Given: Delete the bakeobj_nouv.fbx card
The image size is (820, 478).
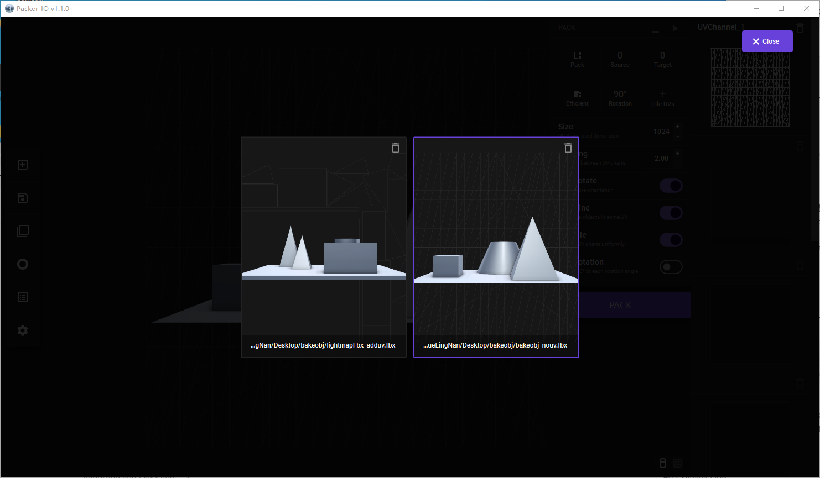Looking at the screenshot, I should click(x=568, y=148).
